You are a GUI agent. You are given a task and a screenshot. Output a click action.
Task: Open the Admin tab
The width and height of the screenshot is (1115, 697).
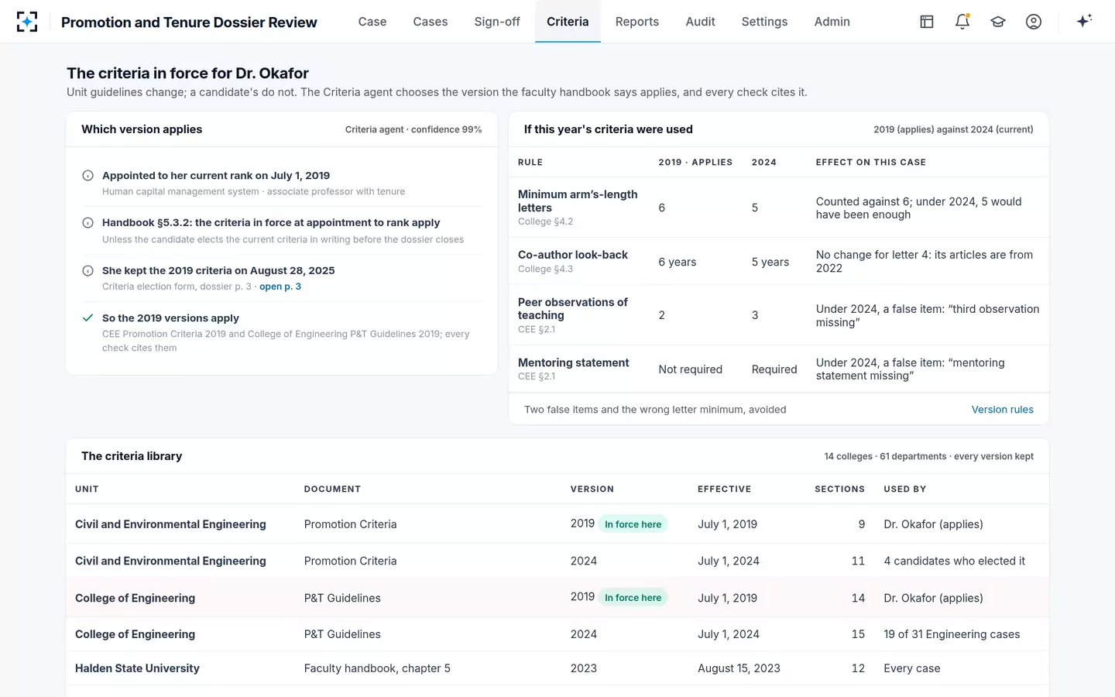[x=832, y=22]
